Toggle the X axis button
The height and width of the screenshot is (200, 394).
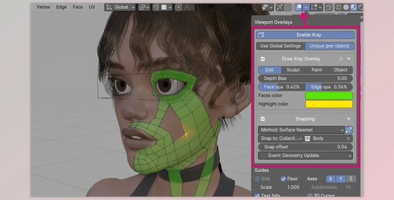330,179
